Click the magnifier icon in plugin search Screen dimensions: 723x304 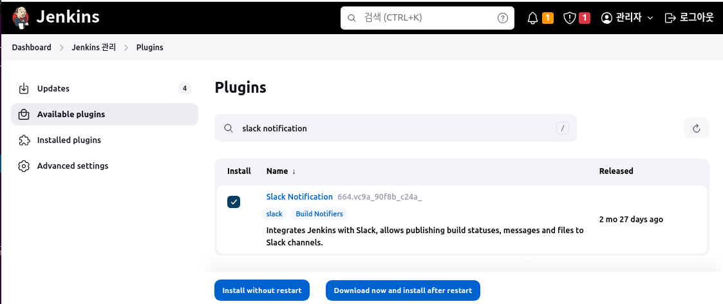point(229,128)
